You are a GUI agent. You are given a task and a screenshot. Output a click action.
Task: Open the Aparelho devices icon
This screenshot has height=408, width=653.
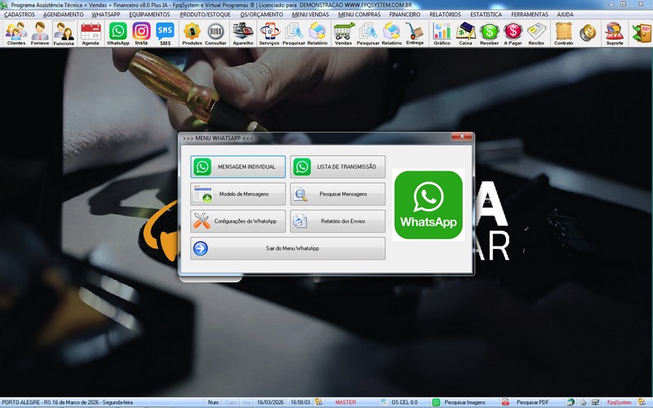pyautogui.click(x=242, y=33)
